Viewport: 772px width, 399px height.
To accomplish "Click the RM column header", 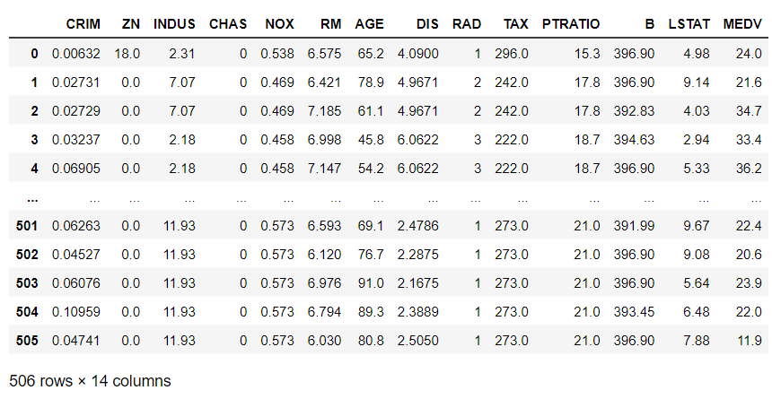I will pos(331,24).
